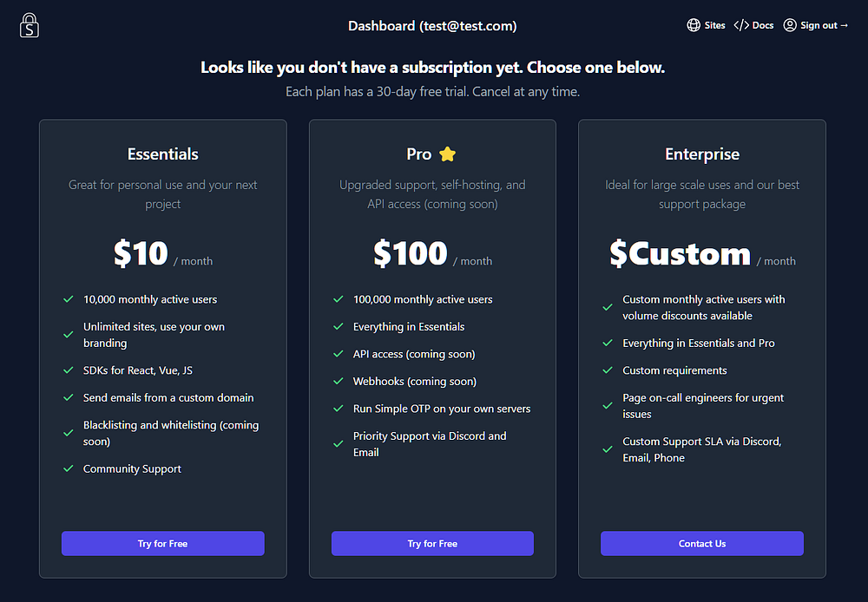The height and width of the screenshot is (602, 868).
Task: Click the Dashboard (test@test.com) header title
Action: pos(432,26)
